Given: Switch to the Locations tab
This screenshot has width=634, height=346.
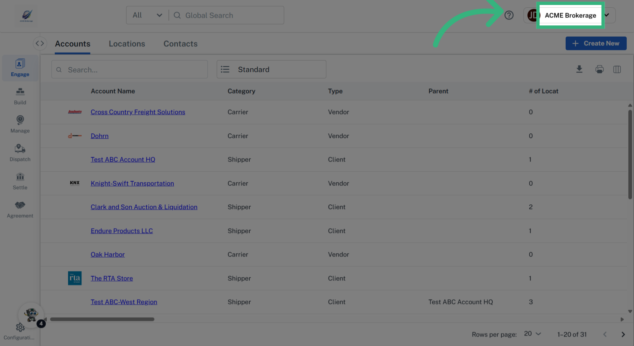Looking at the screenshot, I should pyautogui.click(x=127, y=44).
